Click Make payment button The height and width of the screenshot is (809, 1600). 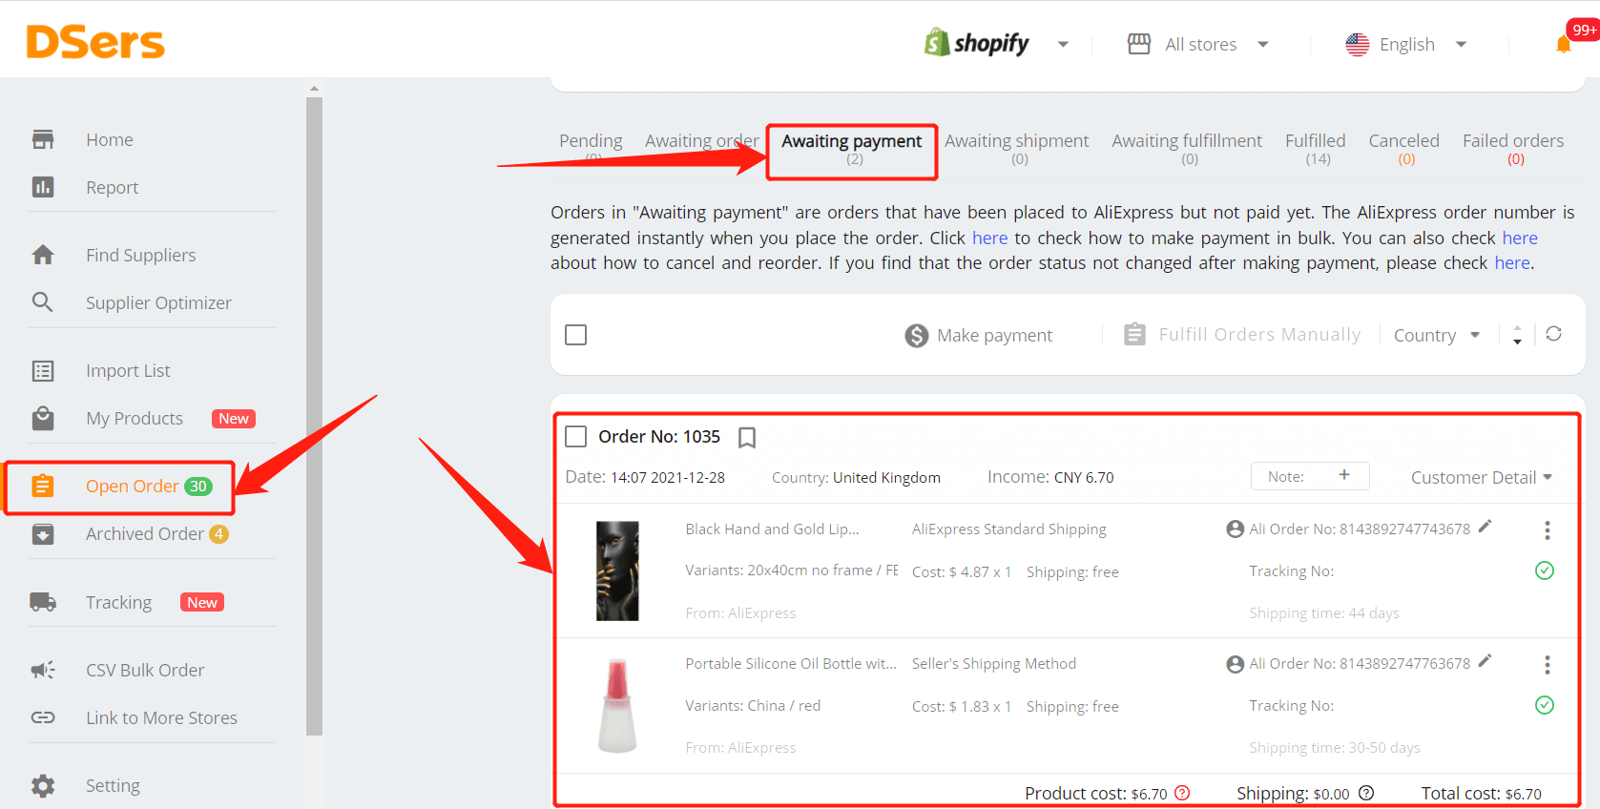tap(979, 336)
